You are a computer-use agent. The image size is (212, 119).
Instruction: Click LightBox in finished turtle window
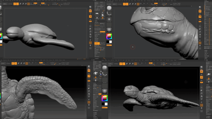click(x=110, y=64)
